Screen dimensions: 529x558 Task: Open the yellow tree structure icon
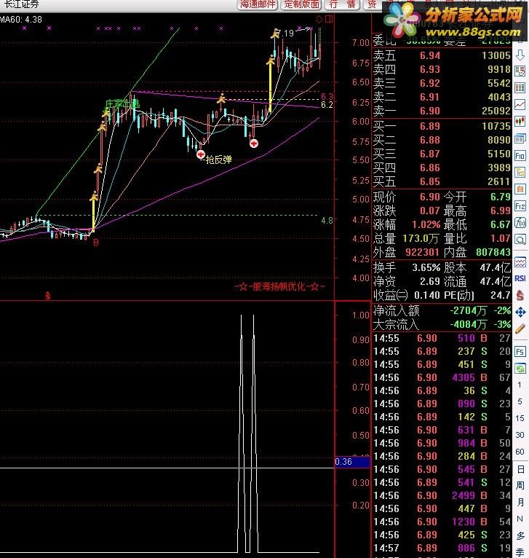[520, 173]
